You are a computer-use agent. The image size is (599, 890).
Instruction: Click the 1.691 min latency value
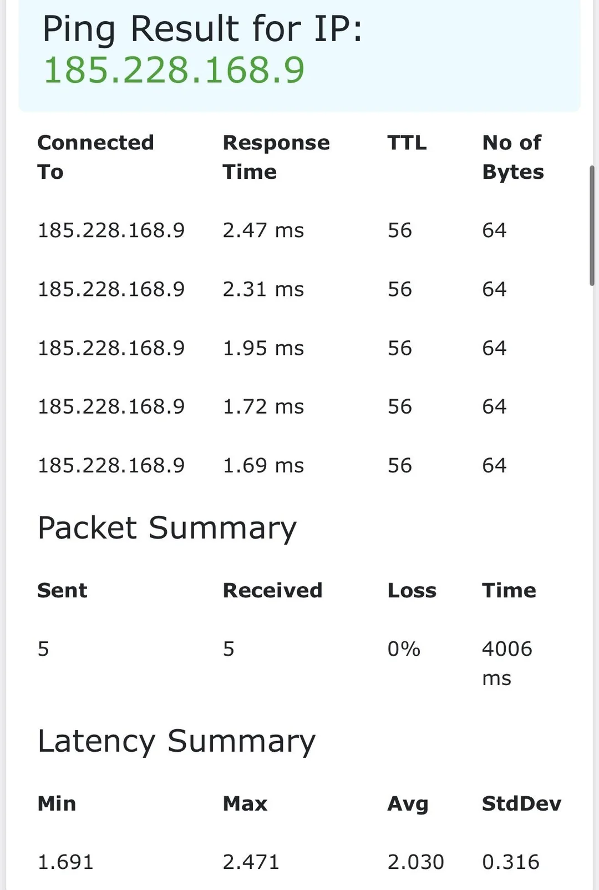click(x=65, y=862)
